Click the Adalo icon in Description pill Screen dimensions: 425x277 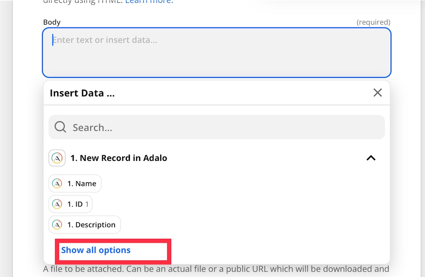[x=57, y=225]
